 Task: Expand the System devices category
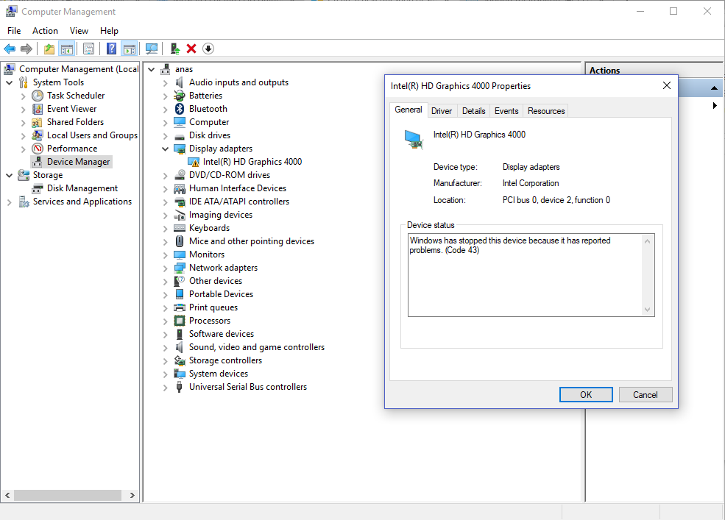165,374
